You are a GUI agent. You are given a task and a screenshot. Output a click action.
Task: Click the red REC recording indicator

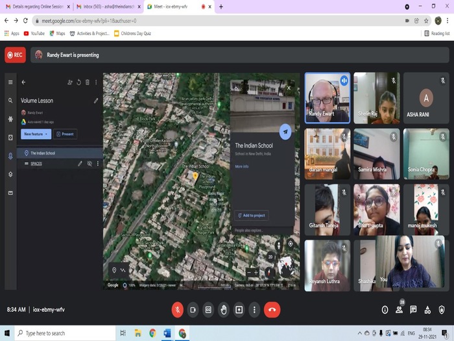[x=15, y=55]
